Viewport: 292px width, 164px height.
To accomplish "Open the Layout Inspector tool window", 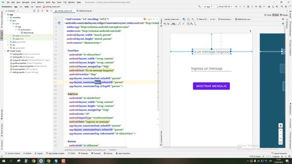I will [x=279, y=154].
